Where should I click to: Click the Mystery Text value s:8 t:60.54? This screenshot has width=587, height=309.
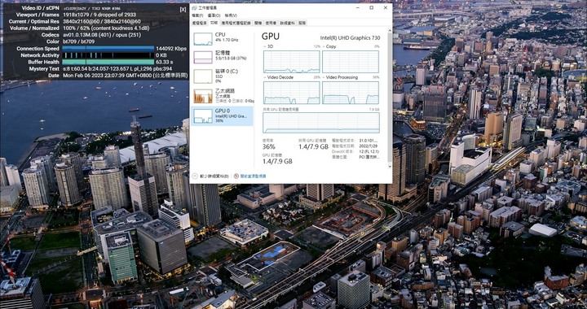117,68
